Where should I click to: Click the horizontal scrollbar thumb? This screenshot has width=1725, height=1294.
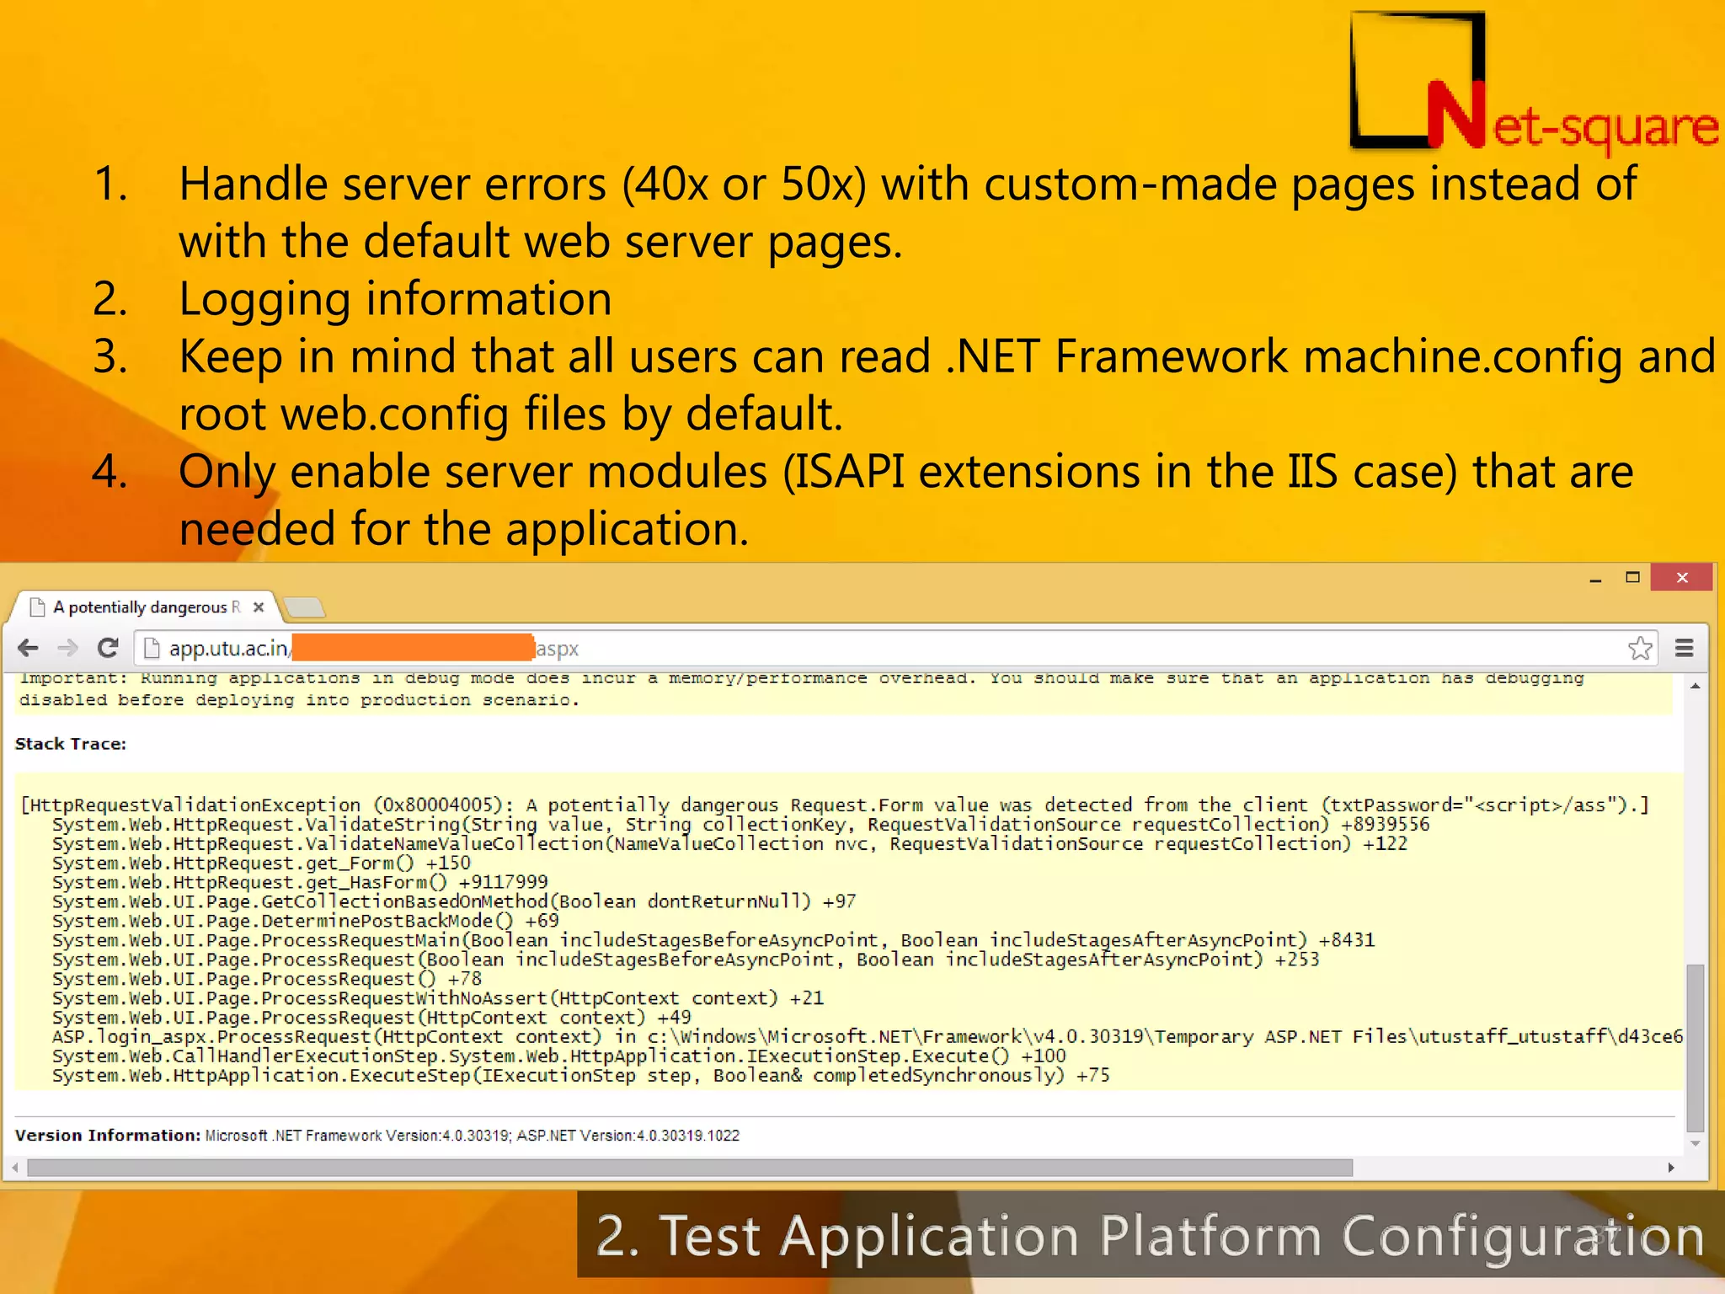point(690,1168)
